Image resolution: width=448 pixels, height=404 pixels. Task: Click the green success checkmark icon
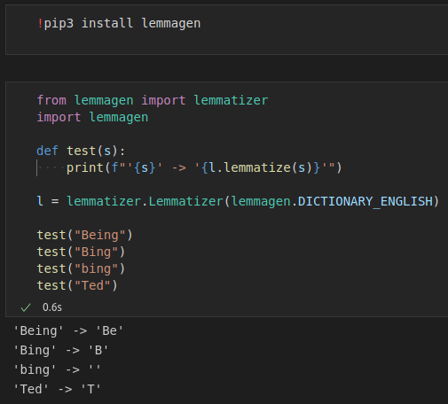point(26,307)
